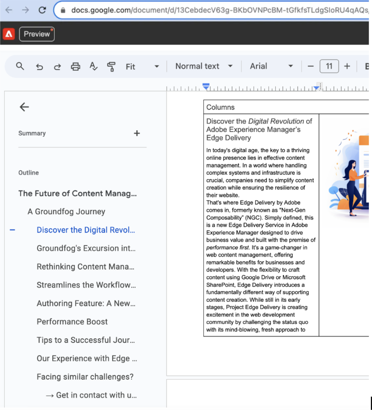Go to 'A Groundfog Journey' outline item
Image resolution: width=372 pixels, height=410 pixels.
(66, 212)
